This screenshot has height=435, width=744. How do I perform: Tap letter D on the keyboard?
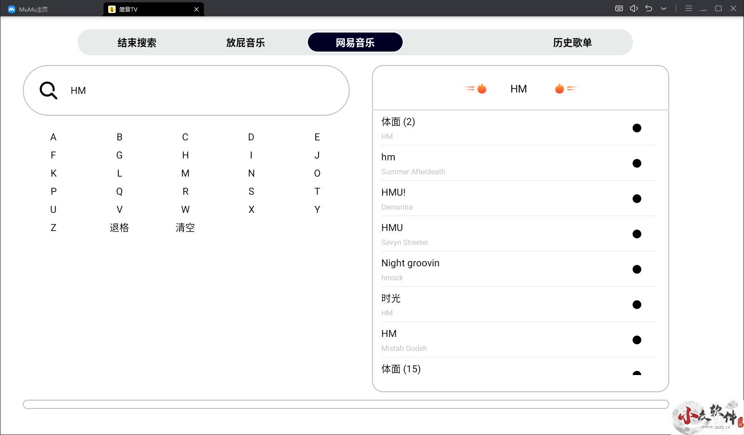click(x=251, y=137)
